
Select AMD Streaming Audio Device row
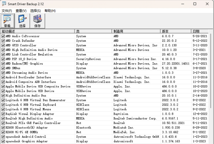[x=104, y=73]
